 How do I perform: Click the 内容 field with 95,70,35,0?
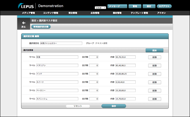coord(125,57)
